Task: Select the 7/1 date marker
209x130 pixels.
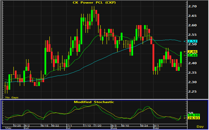Action: [69, 126]
